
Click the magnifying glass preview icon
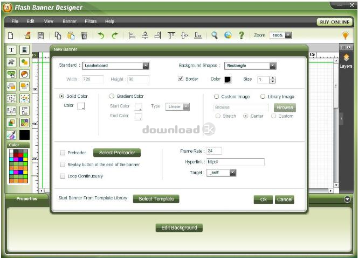click(x=215, y=35)
